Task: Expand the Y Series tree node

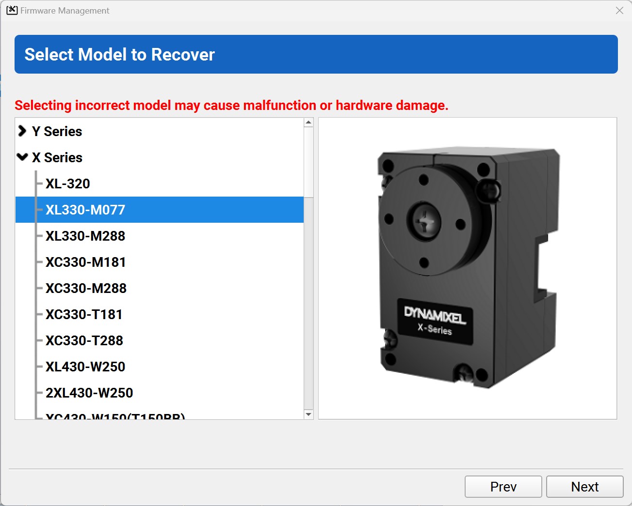Action: 22,131
